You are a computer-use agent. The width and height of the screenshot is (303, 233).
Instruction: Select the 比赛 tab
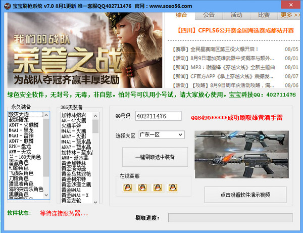tap(263, 15)
